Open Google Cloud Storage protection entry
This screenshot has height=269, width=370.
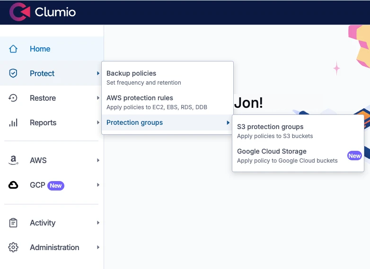point(298,156)
